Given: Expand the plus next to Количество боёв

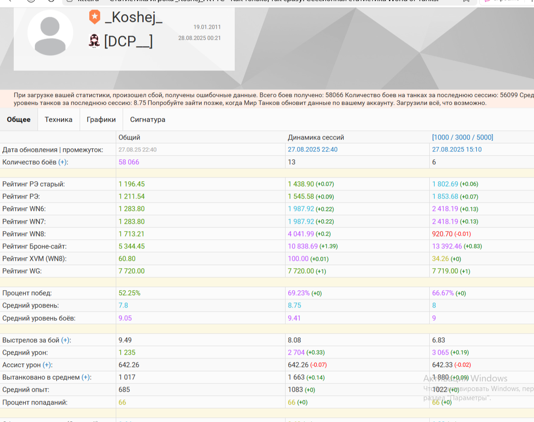Looking at the screenshot, I should (62, 162).
